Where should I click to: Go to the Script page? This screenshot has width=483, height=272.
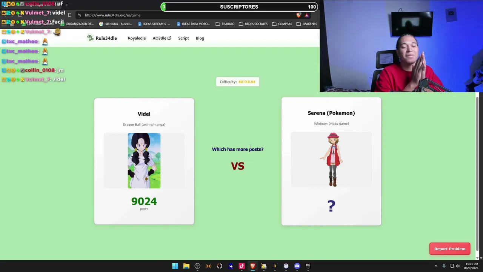[183, 38]
